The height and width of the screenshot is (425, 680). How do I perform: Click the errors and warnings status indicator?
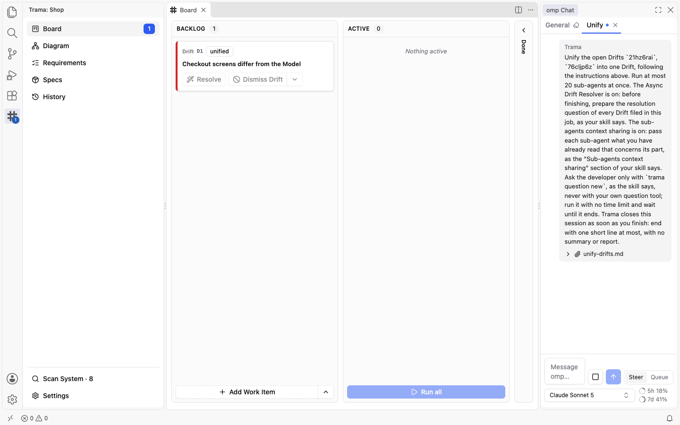point(34,418)
